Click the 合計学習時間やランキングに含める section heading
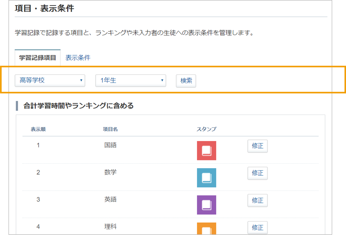This screenshot has width=346, height=235. 78,106
